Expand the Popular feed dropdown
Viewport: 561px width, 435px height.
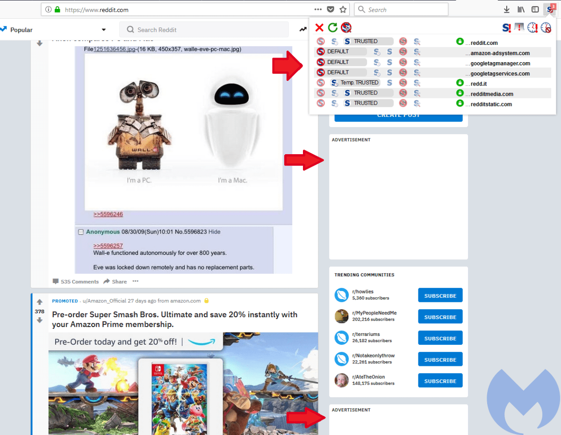(x=103, y=29)
